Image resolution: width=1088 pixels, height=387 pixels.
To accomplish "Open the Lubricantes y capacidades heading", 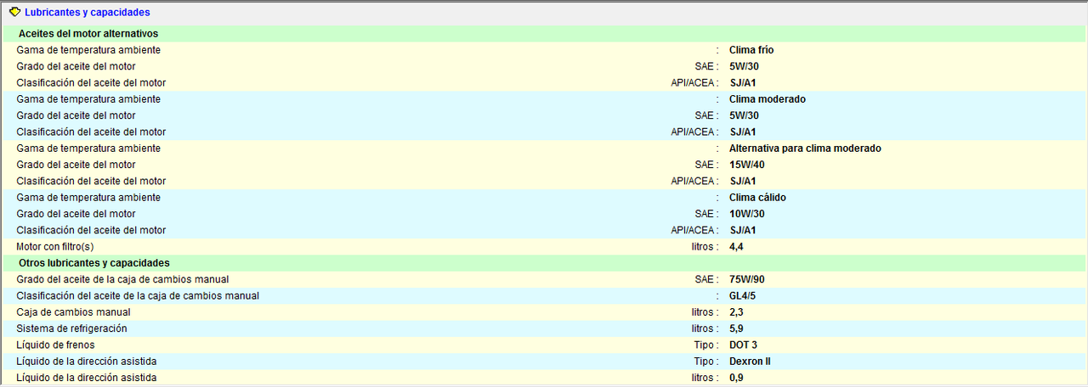I will click(87, 13).
